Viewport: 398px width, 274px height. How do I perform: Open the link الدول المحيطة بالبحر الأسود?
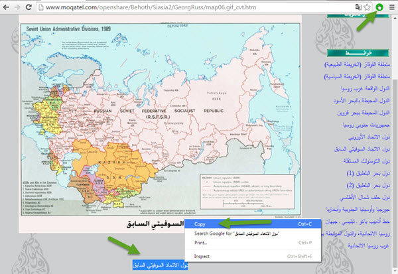(x=362, y=101)
